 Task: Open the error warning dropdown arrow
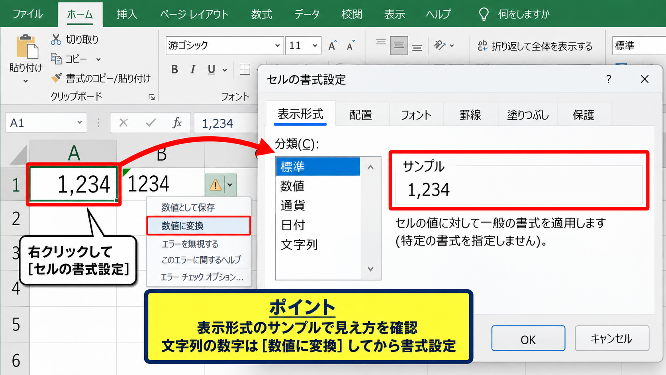[x=230, y=185]
